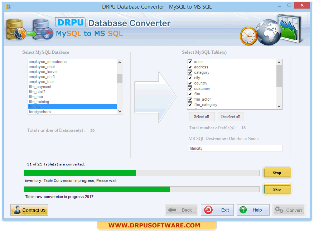Select the highlighted filmcity database
This screenshot has width=314, height=231.
[72, 107]
